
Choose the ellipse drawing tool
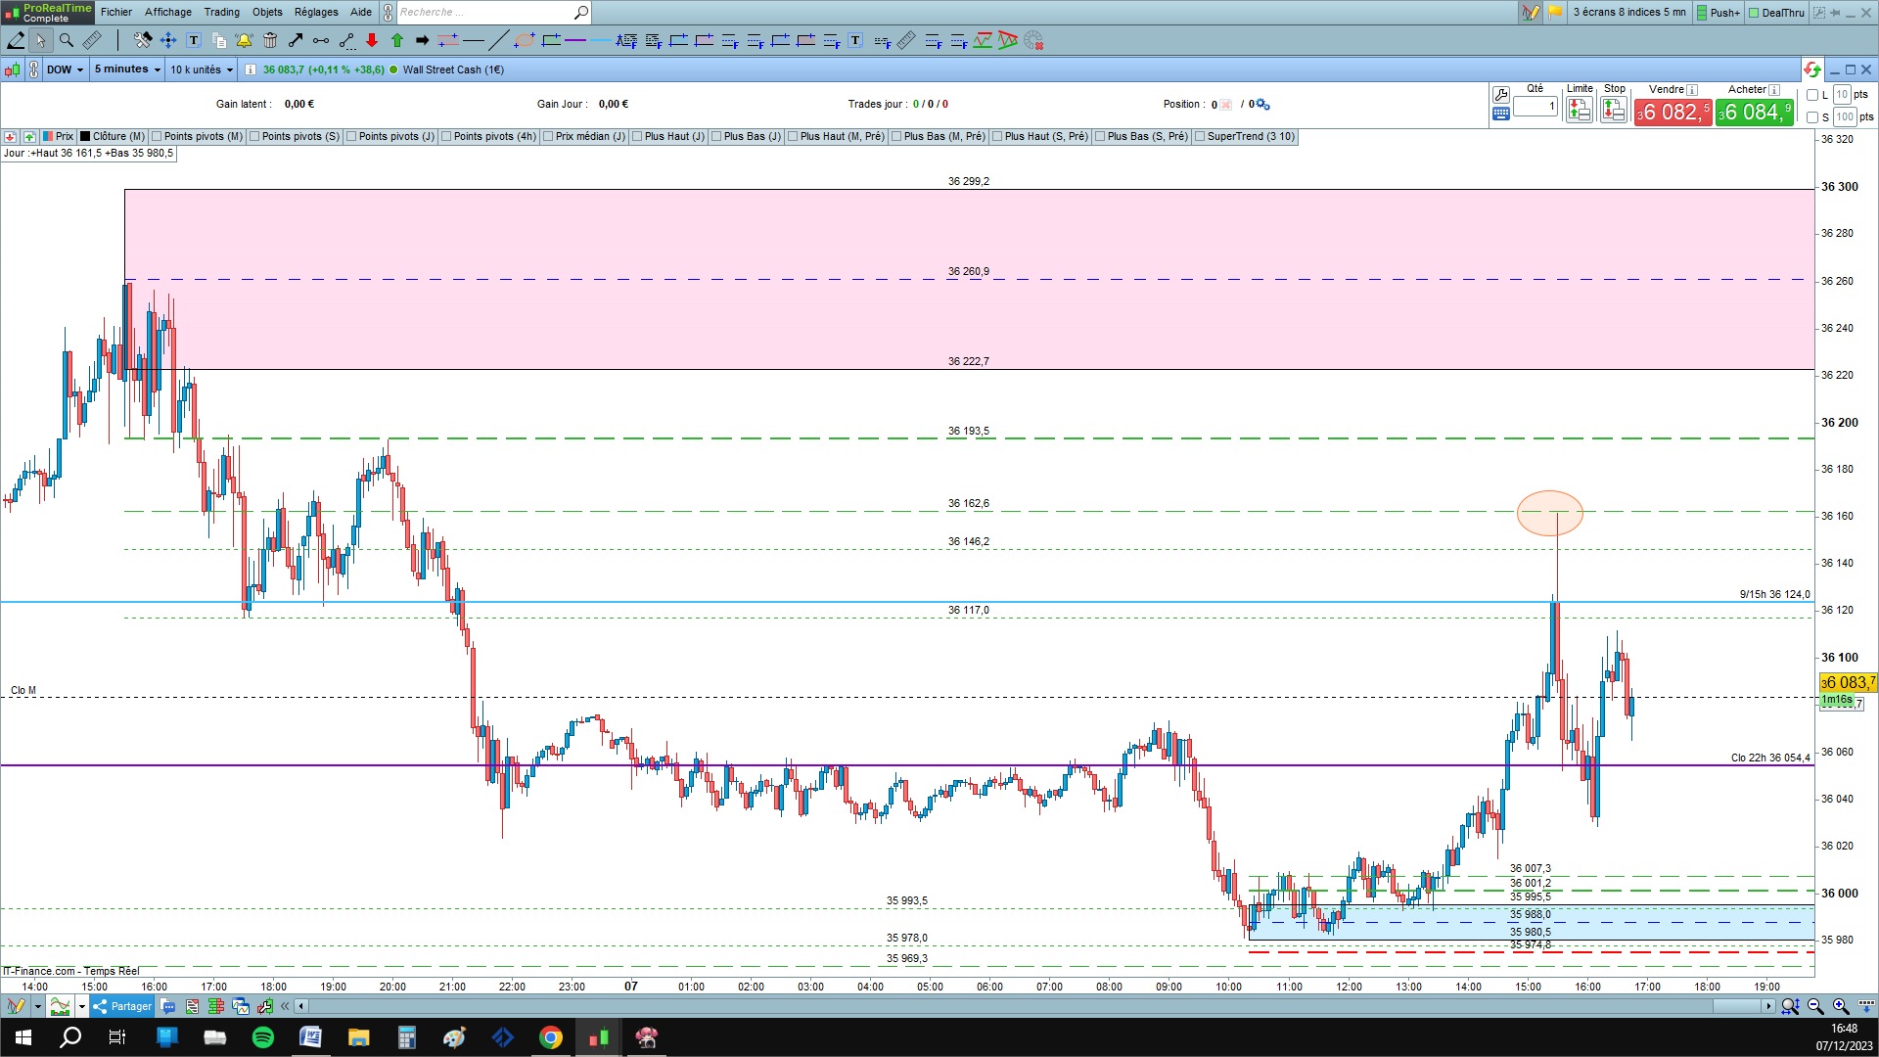(x=525, y=40)
